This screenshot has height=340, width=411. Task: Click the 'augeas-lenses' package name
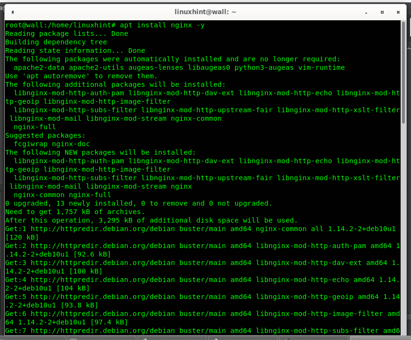156,67
